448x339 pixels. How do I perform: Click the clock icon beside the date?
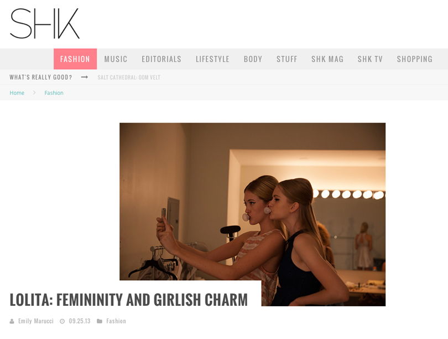(62, 321)
